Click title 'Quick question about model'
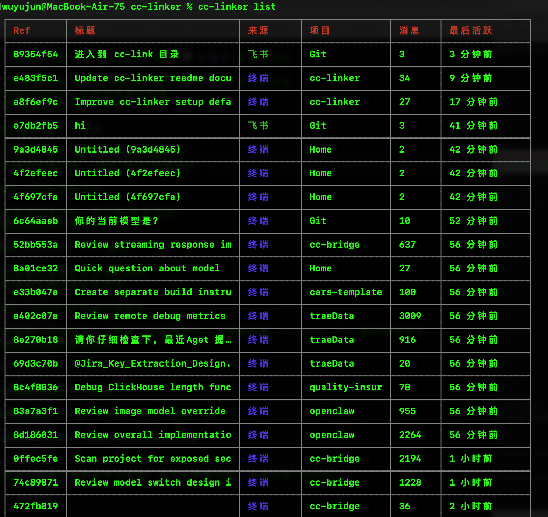The image size is (548, 517). [x=147, y=269]
